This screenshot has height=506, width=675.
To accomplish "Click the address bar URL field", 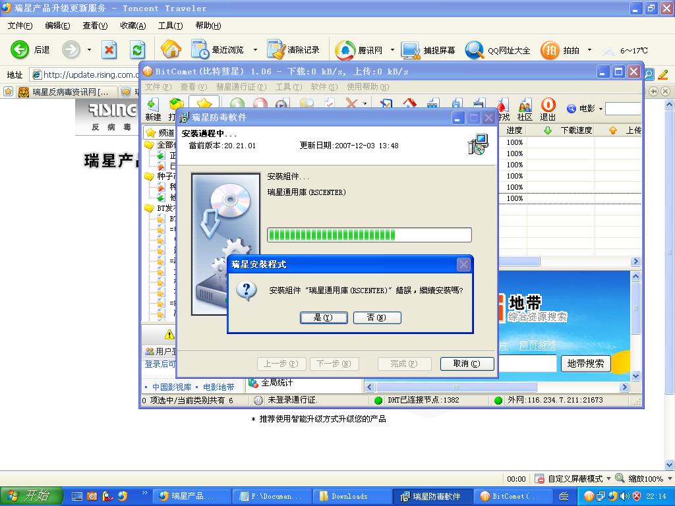I will point(85,74).
